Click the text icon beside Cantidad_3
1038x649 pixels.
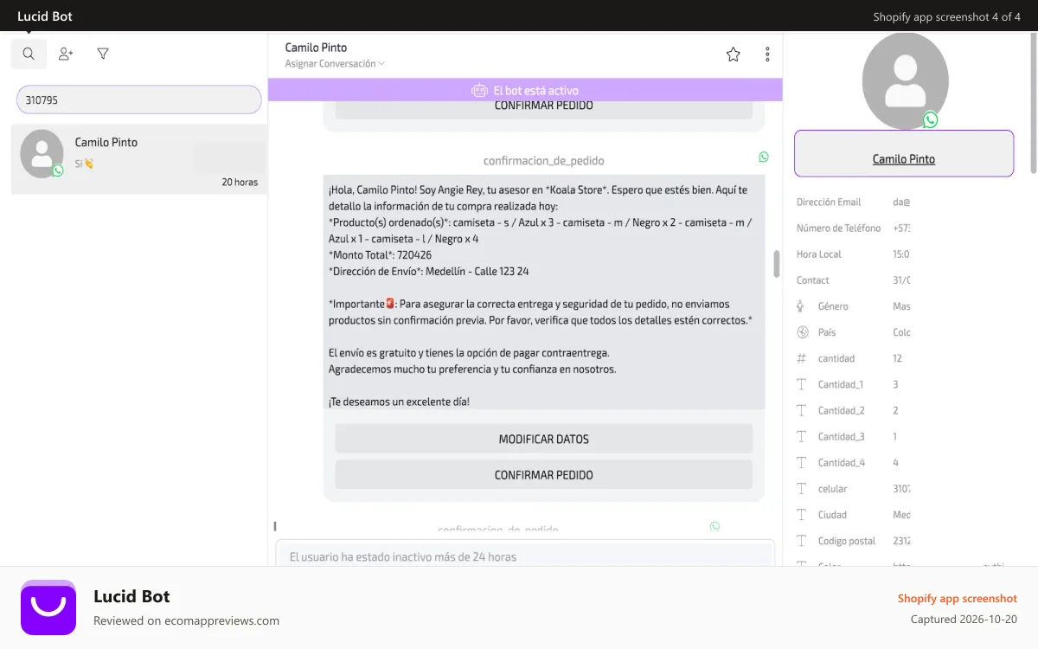801,436
